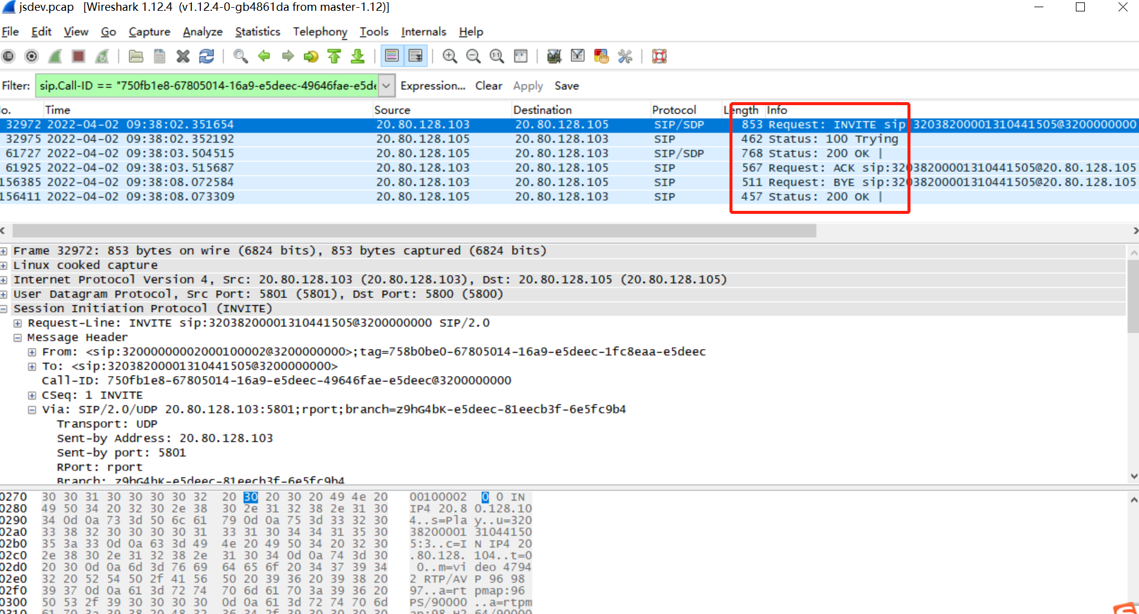Image resolution: width=1139 pixels, height=614 pixels.
Task: Expand the Frame 32972 tree node
Action: tap(4, 251)
